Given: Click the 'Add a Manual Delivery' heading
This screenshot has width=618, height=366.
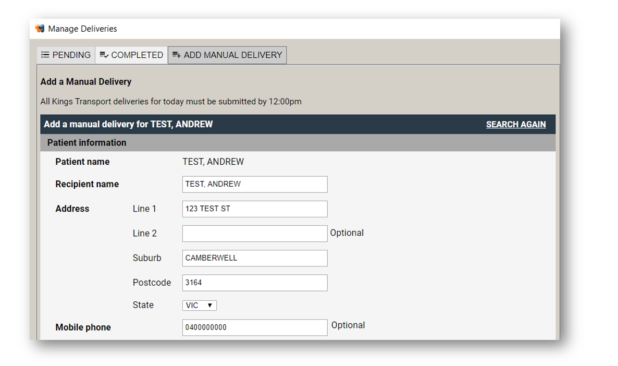Looking at the screenshot, I should (x=86, y=82).
